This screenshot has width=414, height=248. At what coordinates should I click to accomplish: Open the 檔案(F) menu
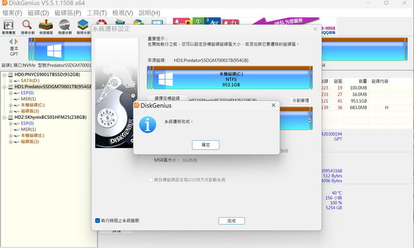pos(12,13)
